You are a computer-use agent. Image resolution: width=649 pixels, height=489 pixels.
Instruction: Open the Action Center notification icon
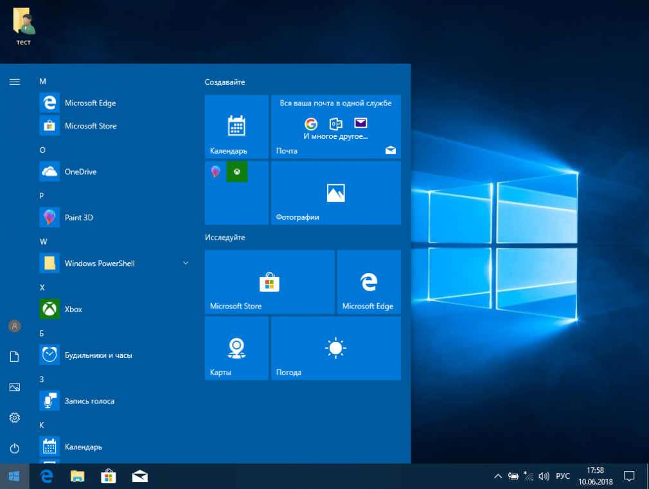[629, 477]
